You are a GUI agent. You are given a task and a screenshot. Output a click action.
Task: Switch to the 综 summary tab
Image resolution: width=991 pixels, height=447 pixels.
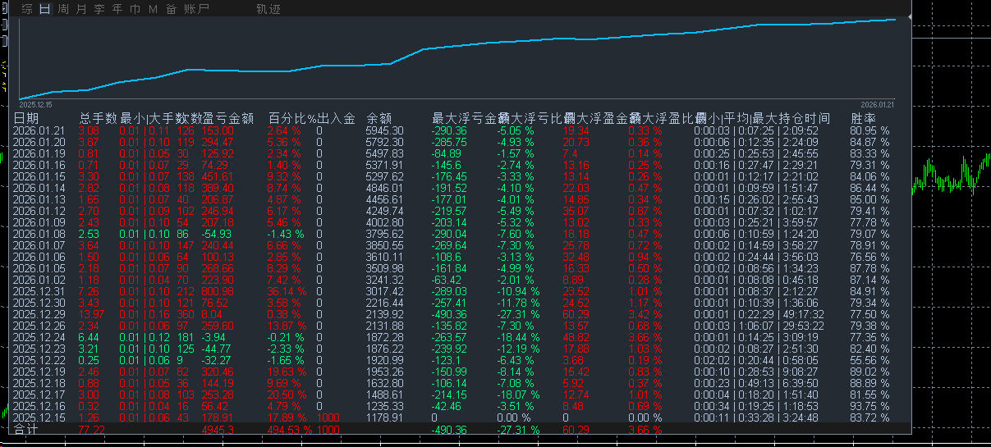click(27, 10)
